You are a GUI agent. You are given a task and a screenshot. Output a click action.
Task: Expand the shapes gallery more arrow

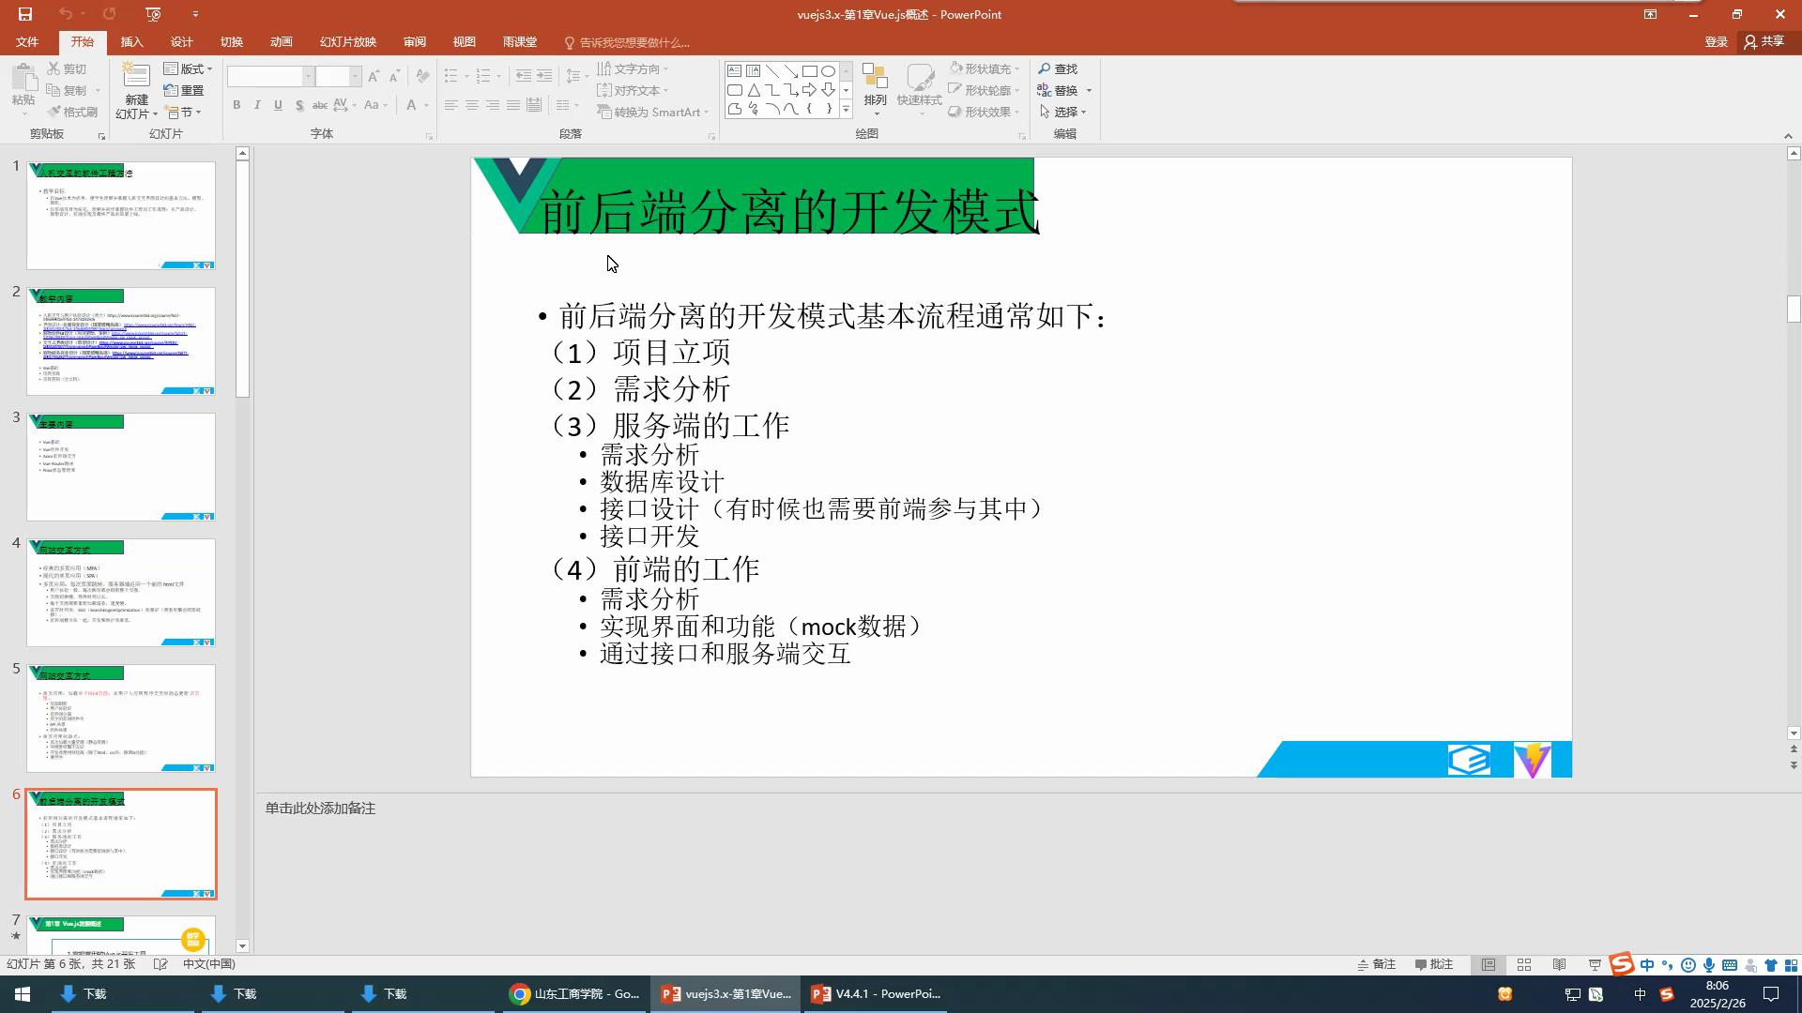pos(846,110)
